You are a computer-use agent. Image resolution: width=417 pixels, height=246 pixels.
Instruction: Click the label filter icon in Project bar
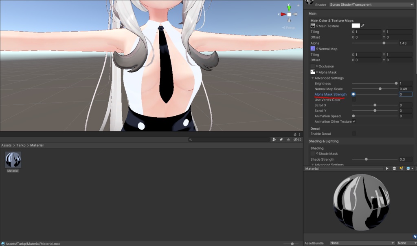(280, 139)
